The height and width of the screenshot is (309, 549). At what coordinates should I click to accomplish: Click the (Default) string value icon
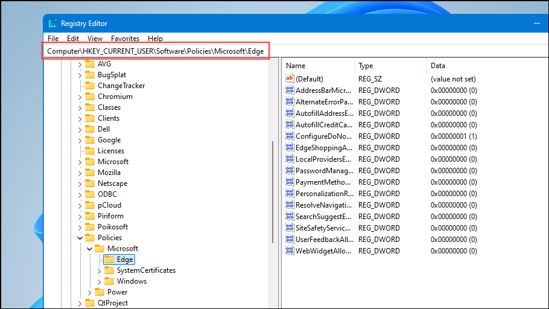tap(289, 78)
